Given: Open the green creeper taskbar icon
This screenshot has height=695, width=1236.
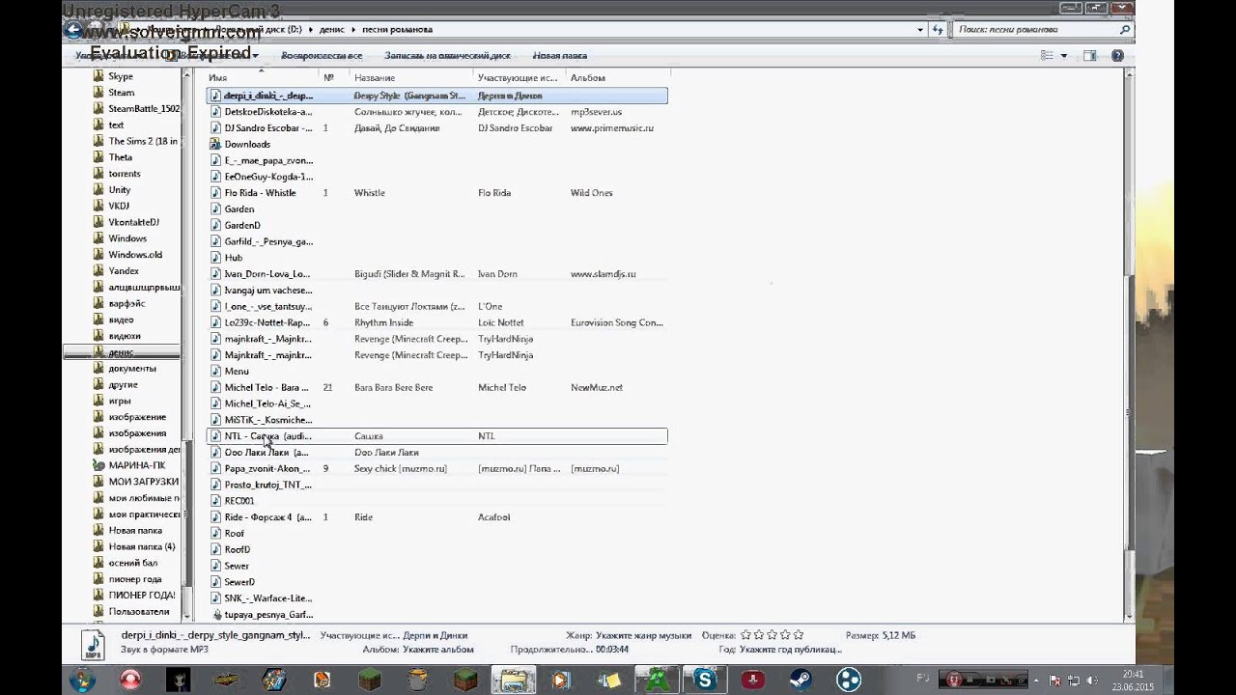Looking at the screenshot, I should (x=658, y=681).
